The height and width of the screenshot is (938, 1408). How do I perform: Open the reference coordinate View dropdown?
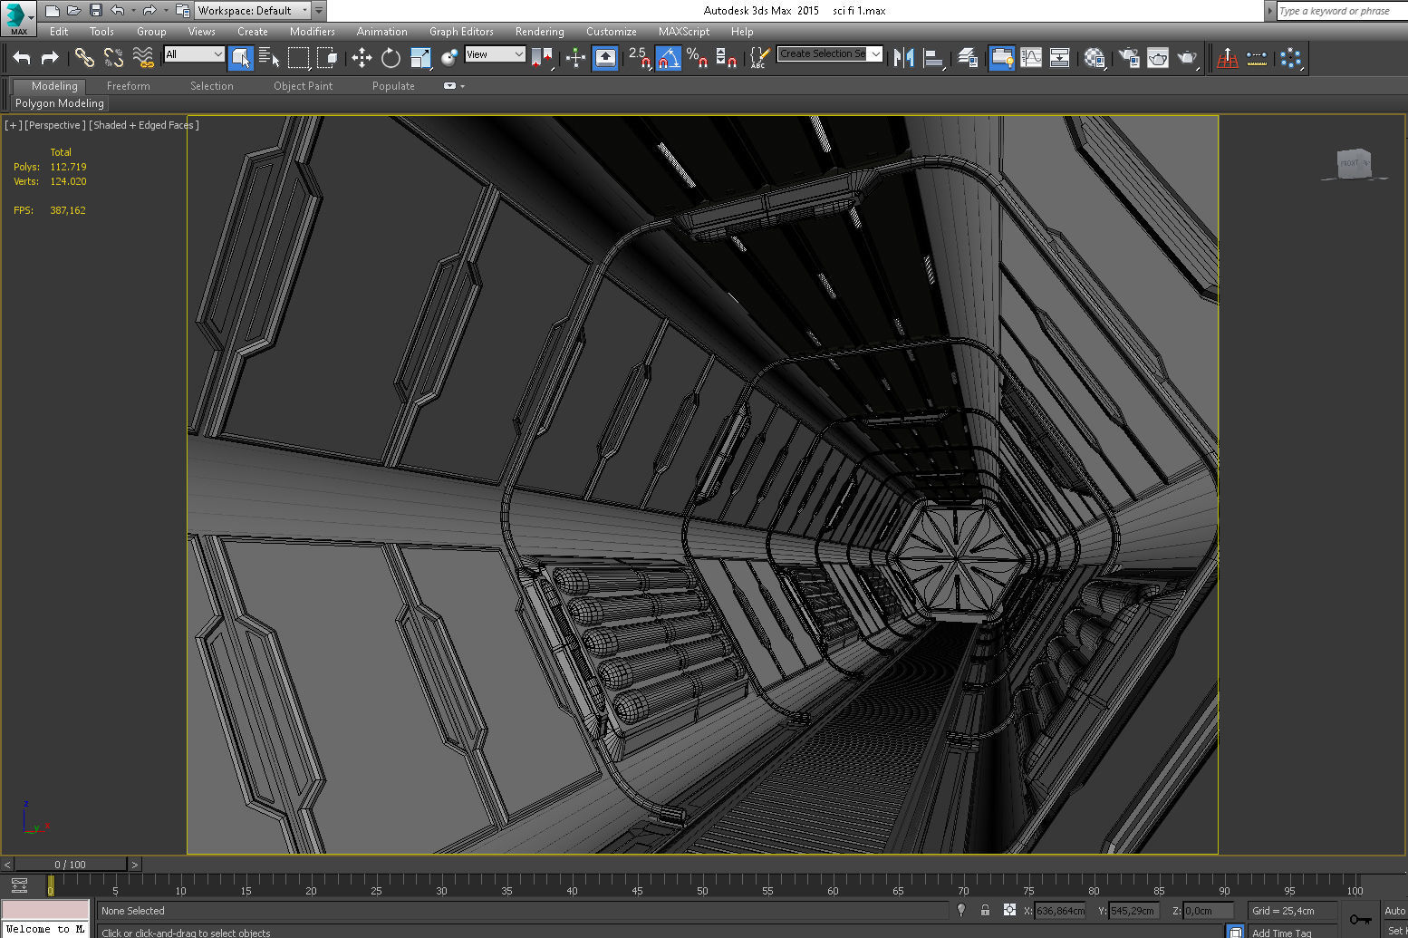click(495, 54)
